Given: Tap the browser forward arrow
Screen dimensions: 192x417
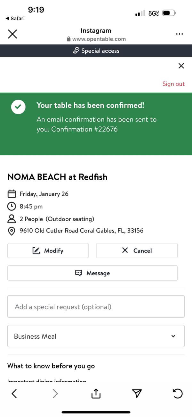Looking at the screenshot, I should coord(55,394).
